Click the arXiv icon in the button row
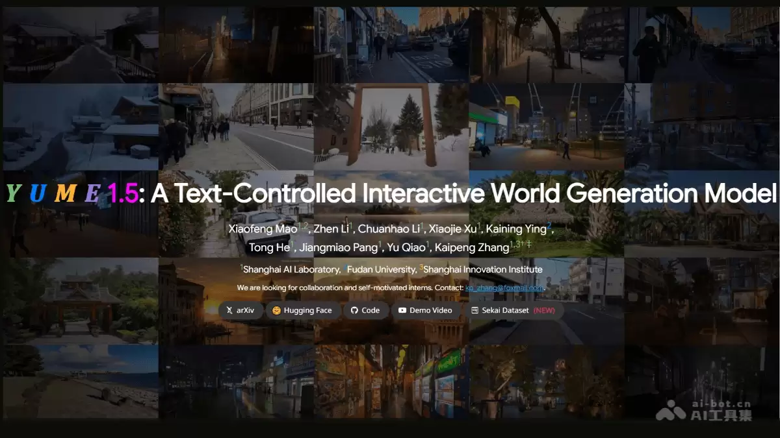Screen dimensions: 780x438 (x=229, y=311)
